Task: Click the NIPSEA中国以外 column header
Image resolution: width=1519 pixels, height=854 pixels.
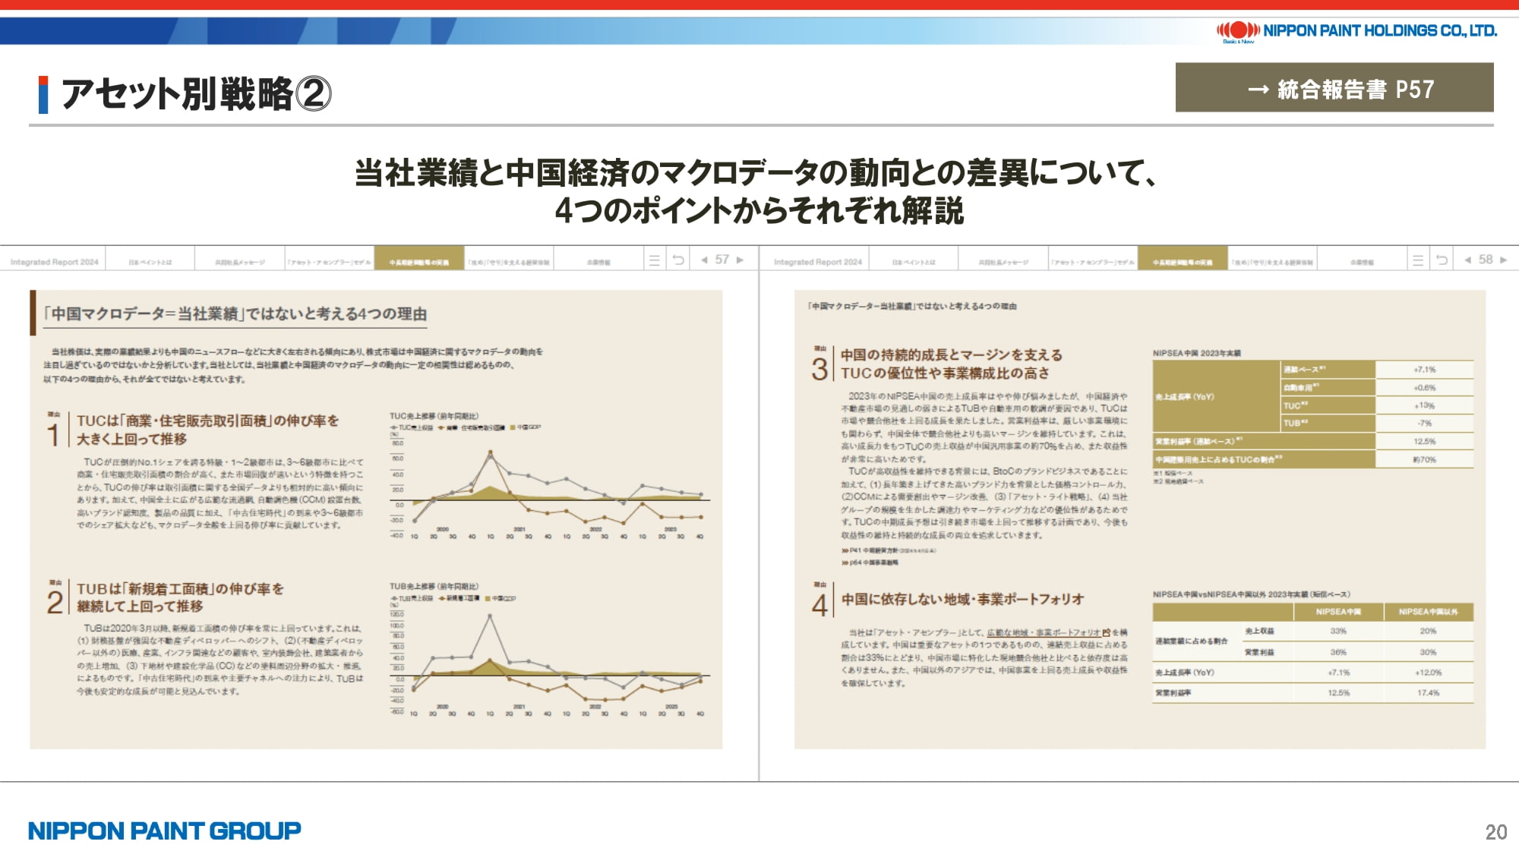Action: pos(1428,612)
